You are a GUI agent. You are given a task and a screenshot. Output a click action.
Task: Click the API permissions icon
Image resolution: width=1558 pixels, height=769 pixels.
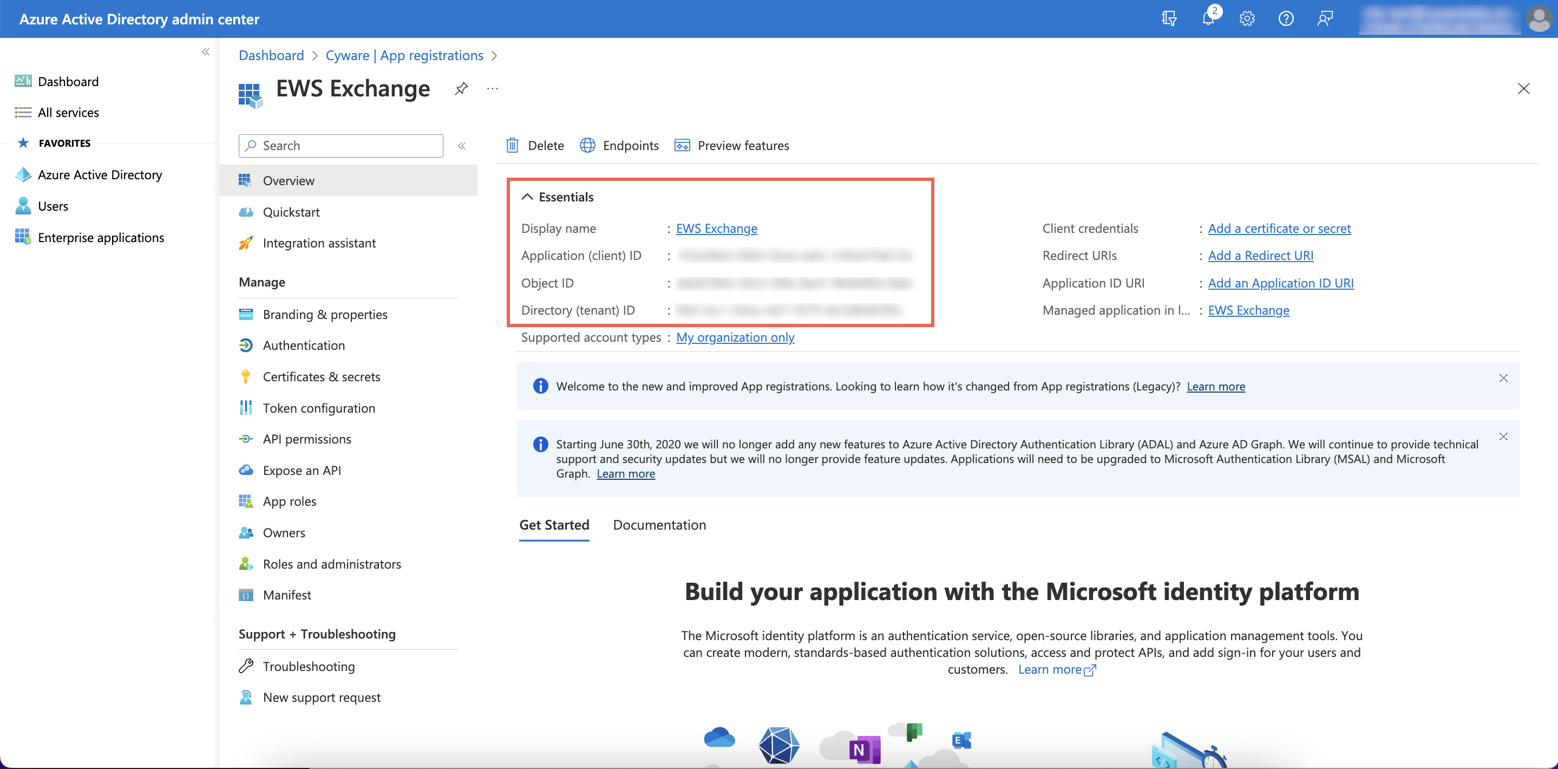(x=245, y=438)
